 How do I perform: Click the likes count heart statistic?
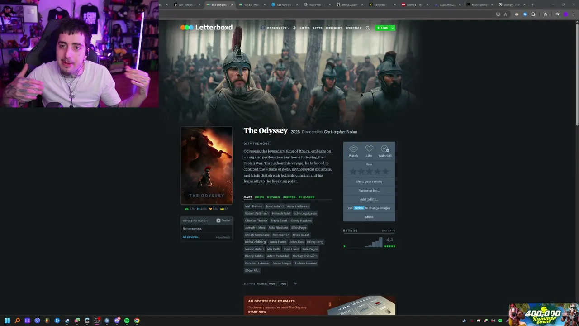point(214,209)
